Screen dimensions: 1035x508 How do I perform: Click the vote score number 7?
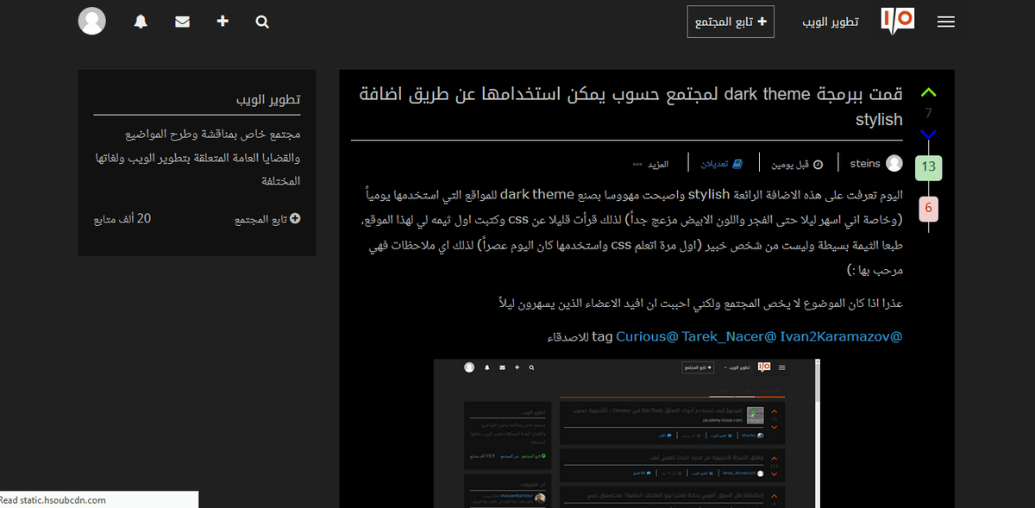pos(929,113)
